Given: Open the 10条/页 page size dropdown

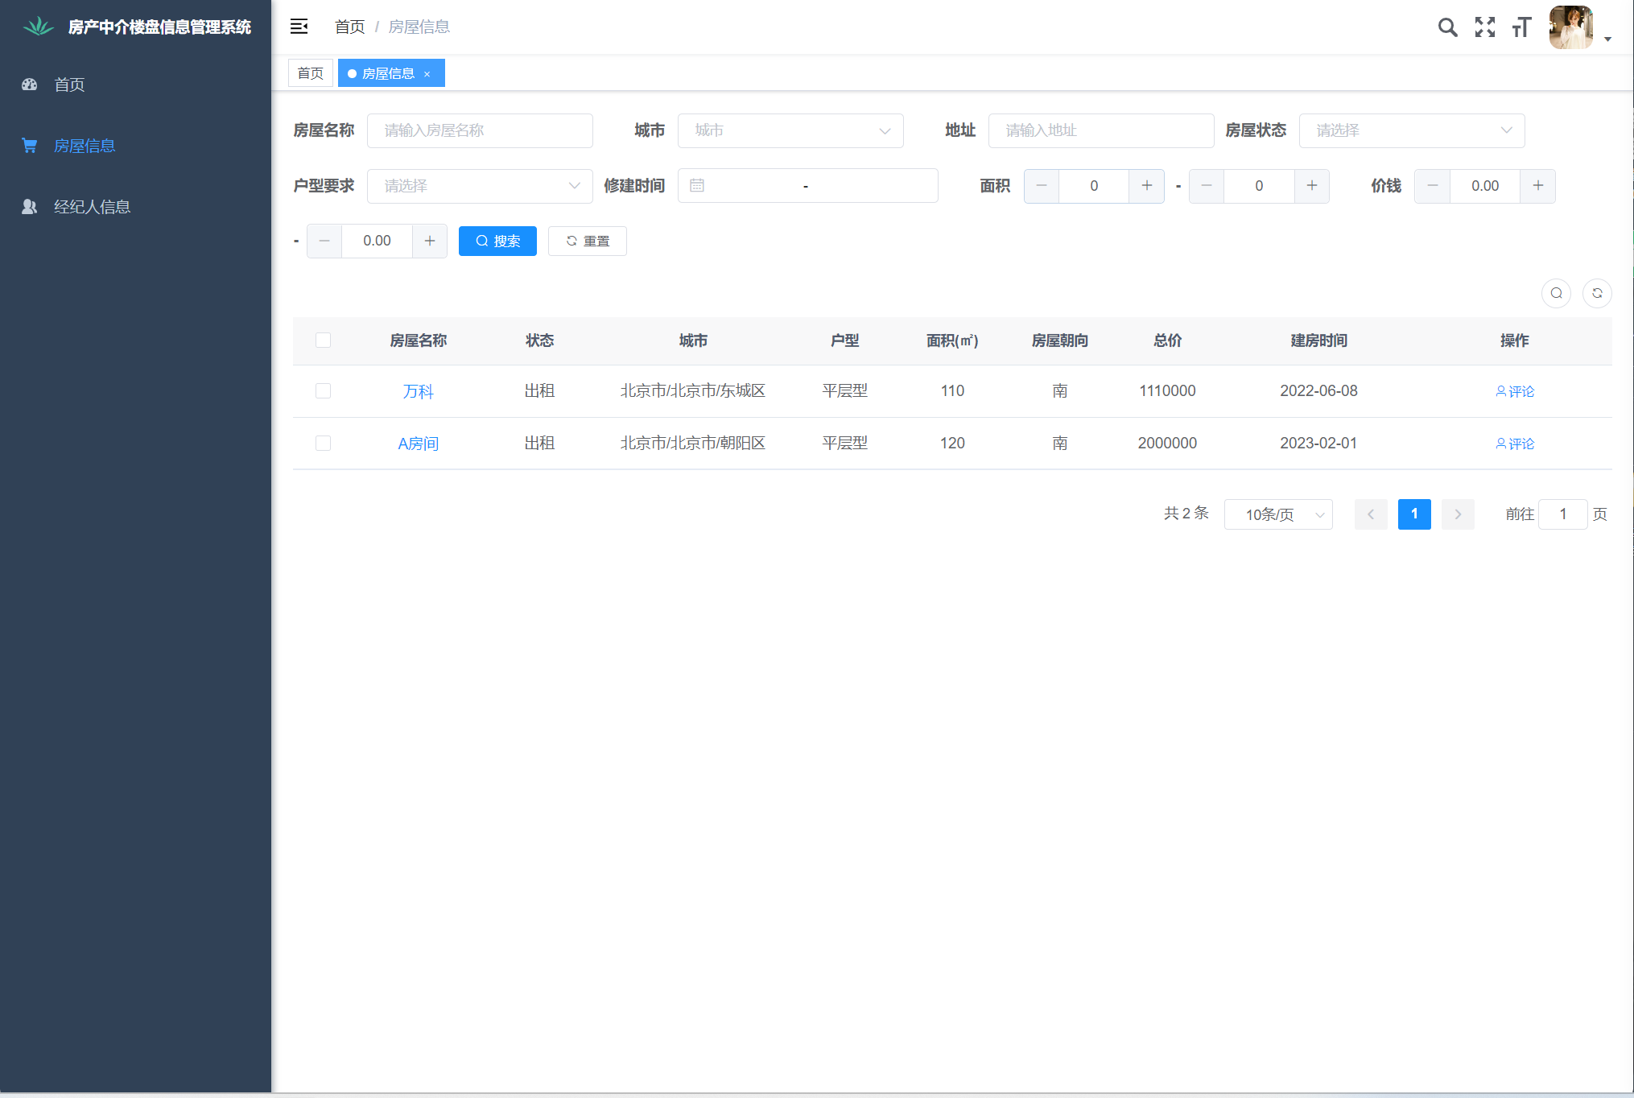Looking at the screenshot, I should 1277,514.
